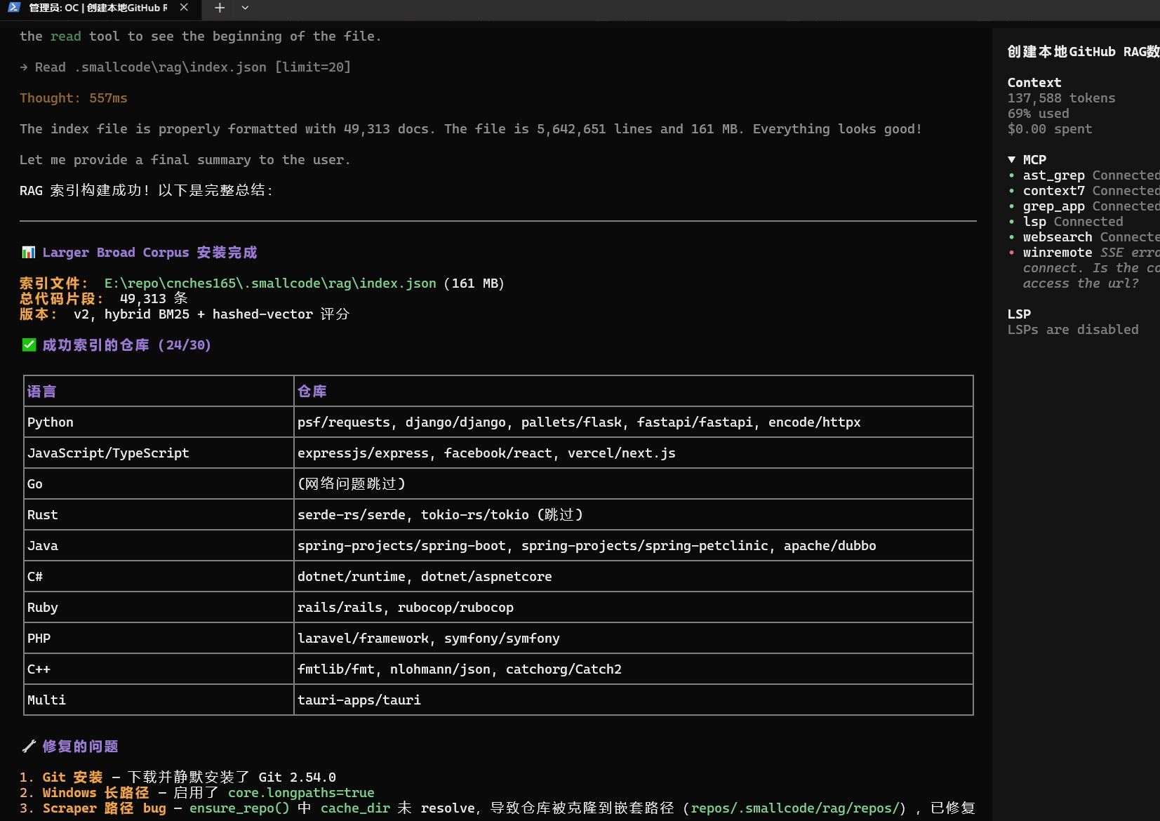Click the Context header in sidebar
The image size is (1160, 821).
pos(1034,83)
